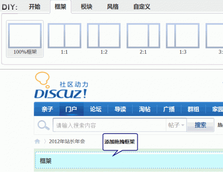223x172 pixels.
Task: Go to 论坛 in navigation bar
Action: click(x=96, y=109)
